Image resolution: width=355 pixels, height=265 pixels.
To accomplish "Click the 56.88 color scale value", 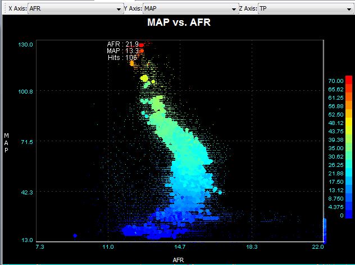I will pos(336,106).
